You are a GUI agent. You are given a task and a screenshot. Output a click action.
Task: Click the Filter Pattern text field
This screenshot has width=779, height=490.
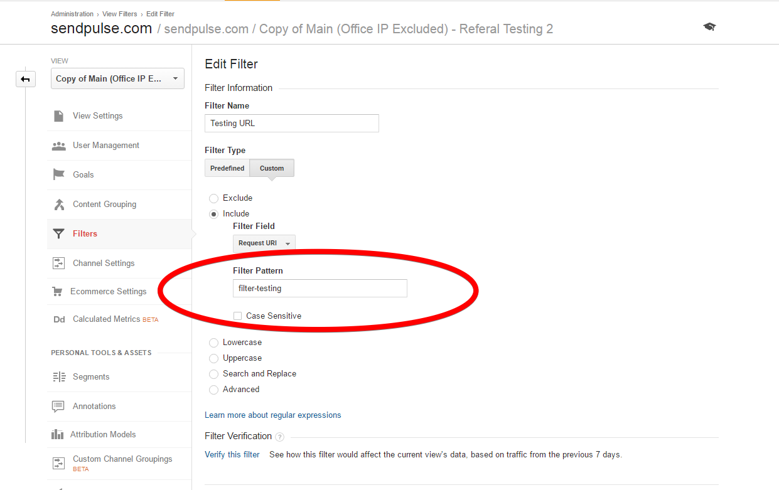click(320, 289)
